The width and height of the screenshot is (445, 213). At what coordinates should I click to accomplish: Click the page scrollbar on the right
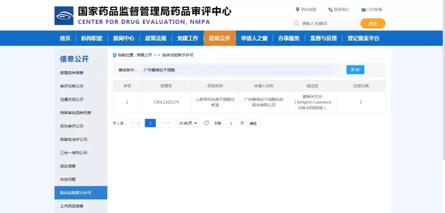(443, 82)
